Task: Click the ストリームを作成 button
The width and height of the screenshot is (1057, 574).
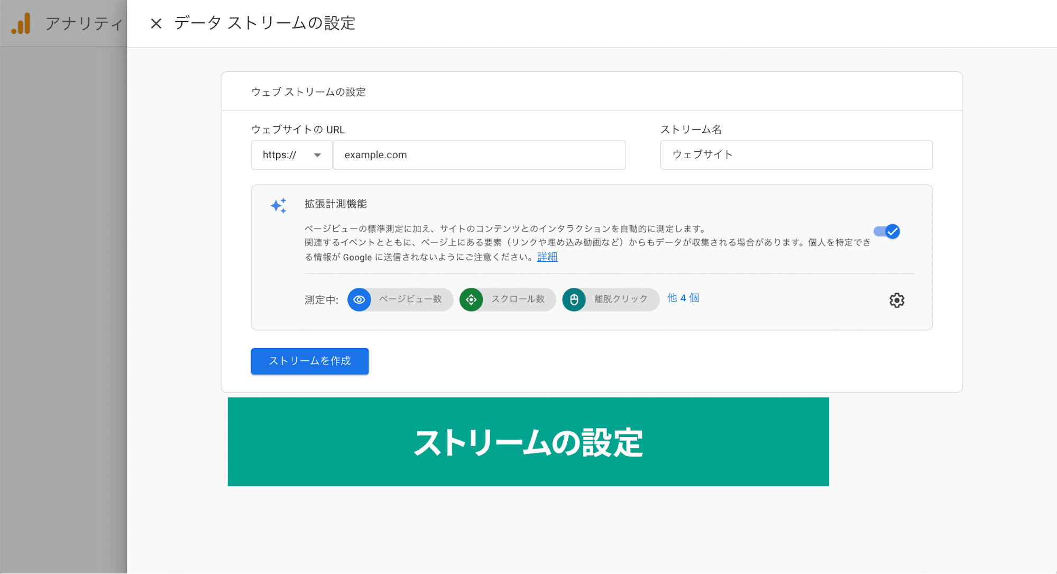Action: pyautogui.click(x=310, y=361)
